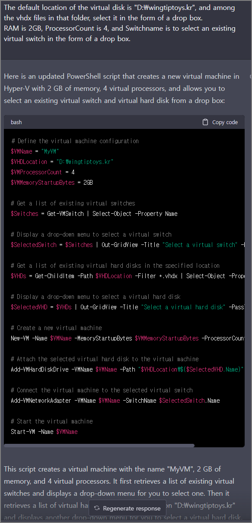Click the '$VMProcessorCount = 4' code line

point(43,172)
